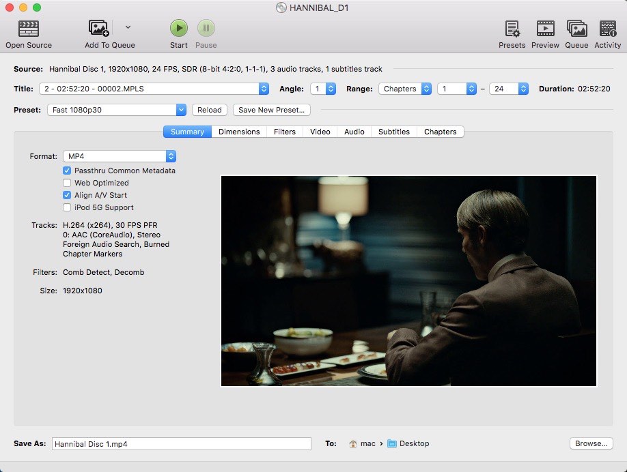Switch to the Video tab
Viewport: 627px width, 472px height.
[320, 131]
